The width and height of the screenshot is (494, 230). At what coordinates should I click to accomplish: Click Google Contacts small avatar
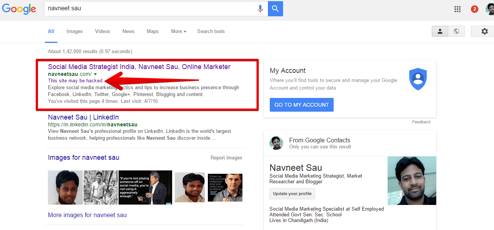click(276, 143)
